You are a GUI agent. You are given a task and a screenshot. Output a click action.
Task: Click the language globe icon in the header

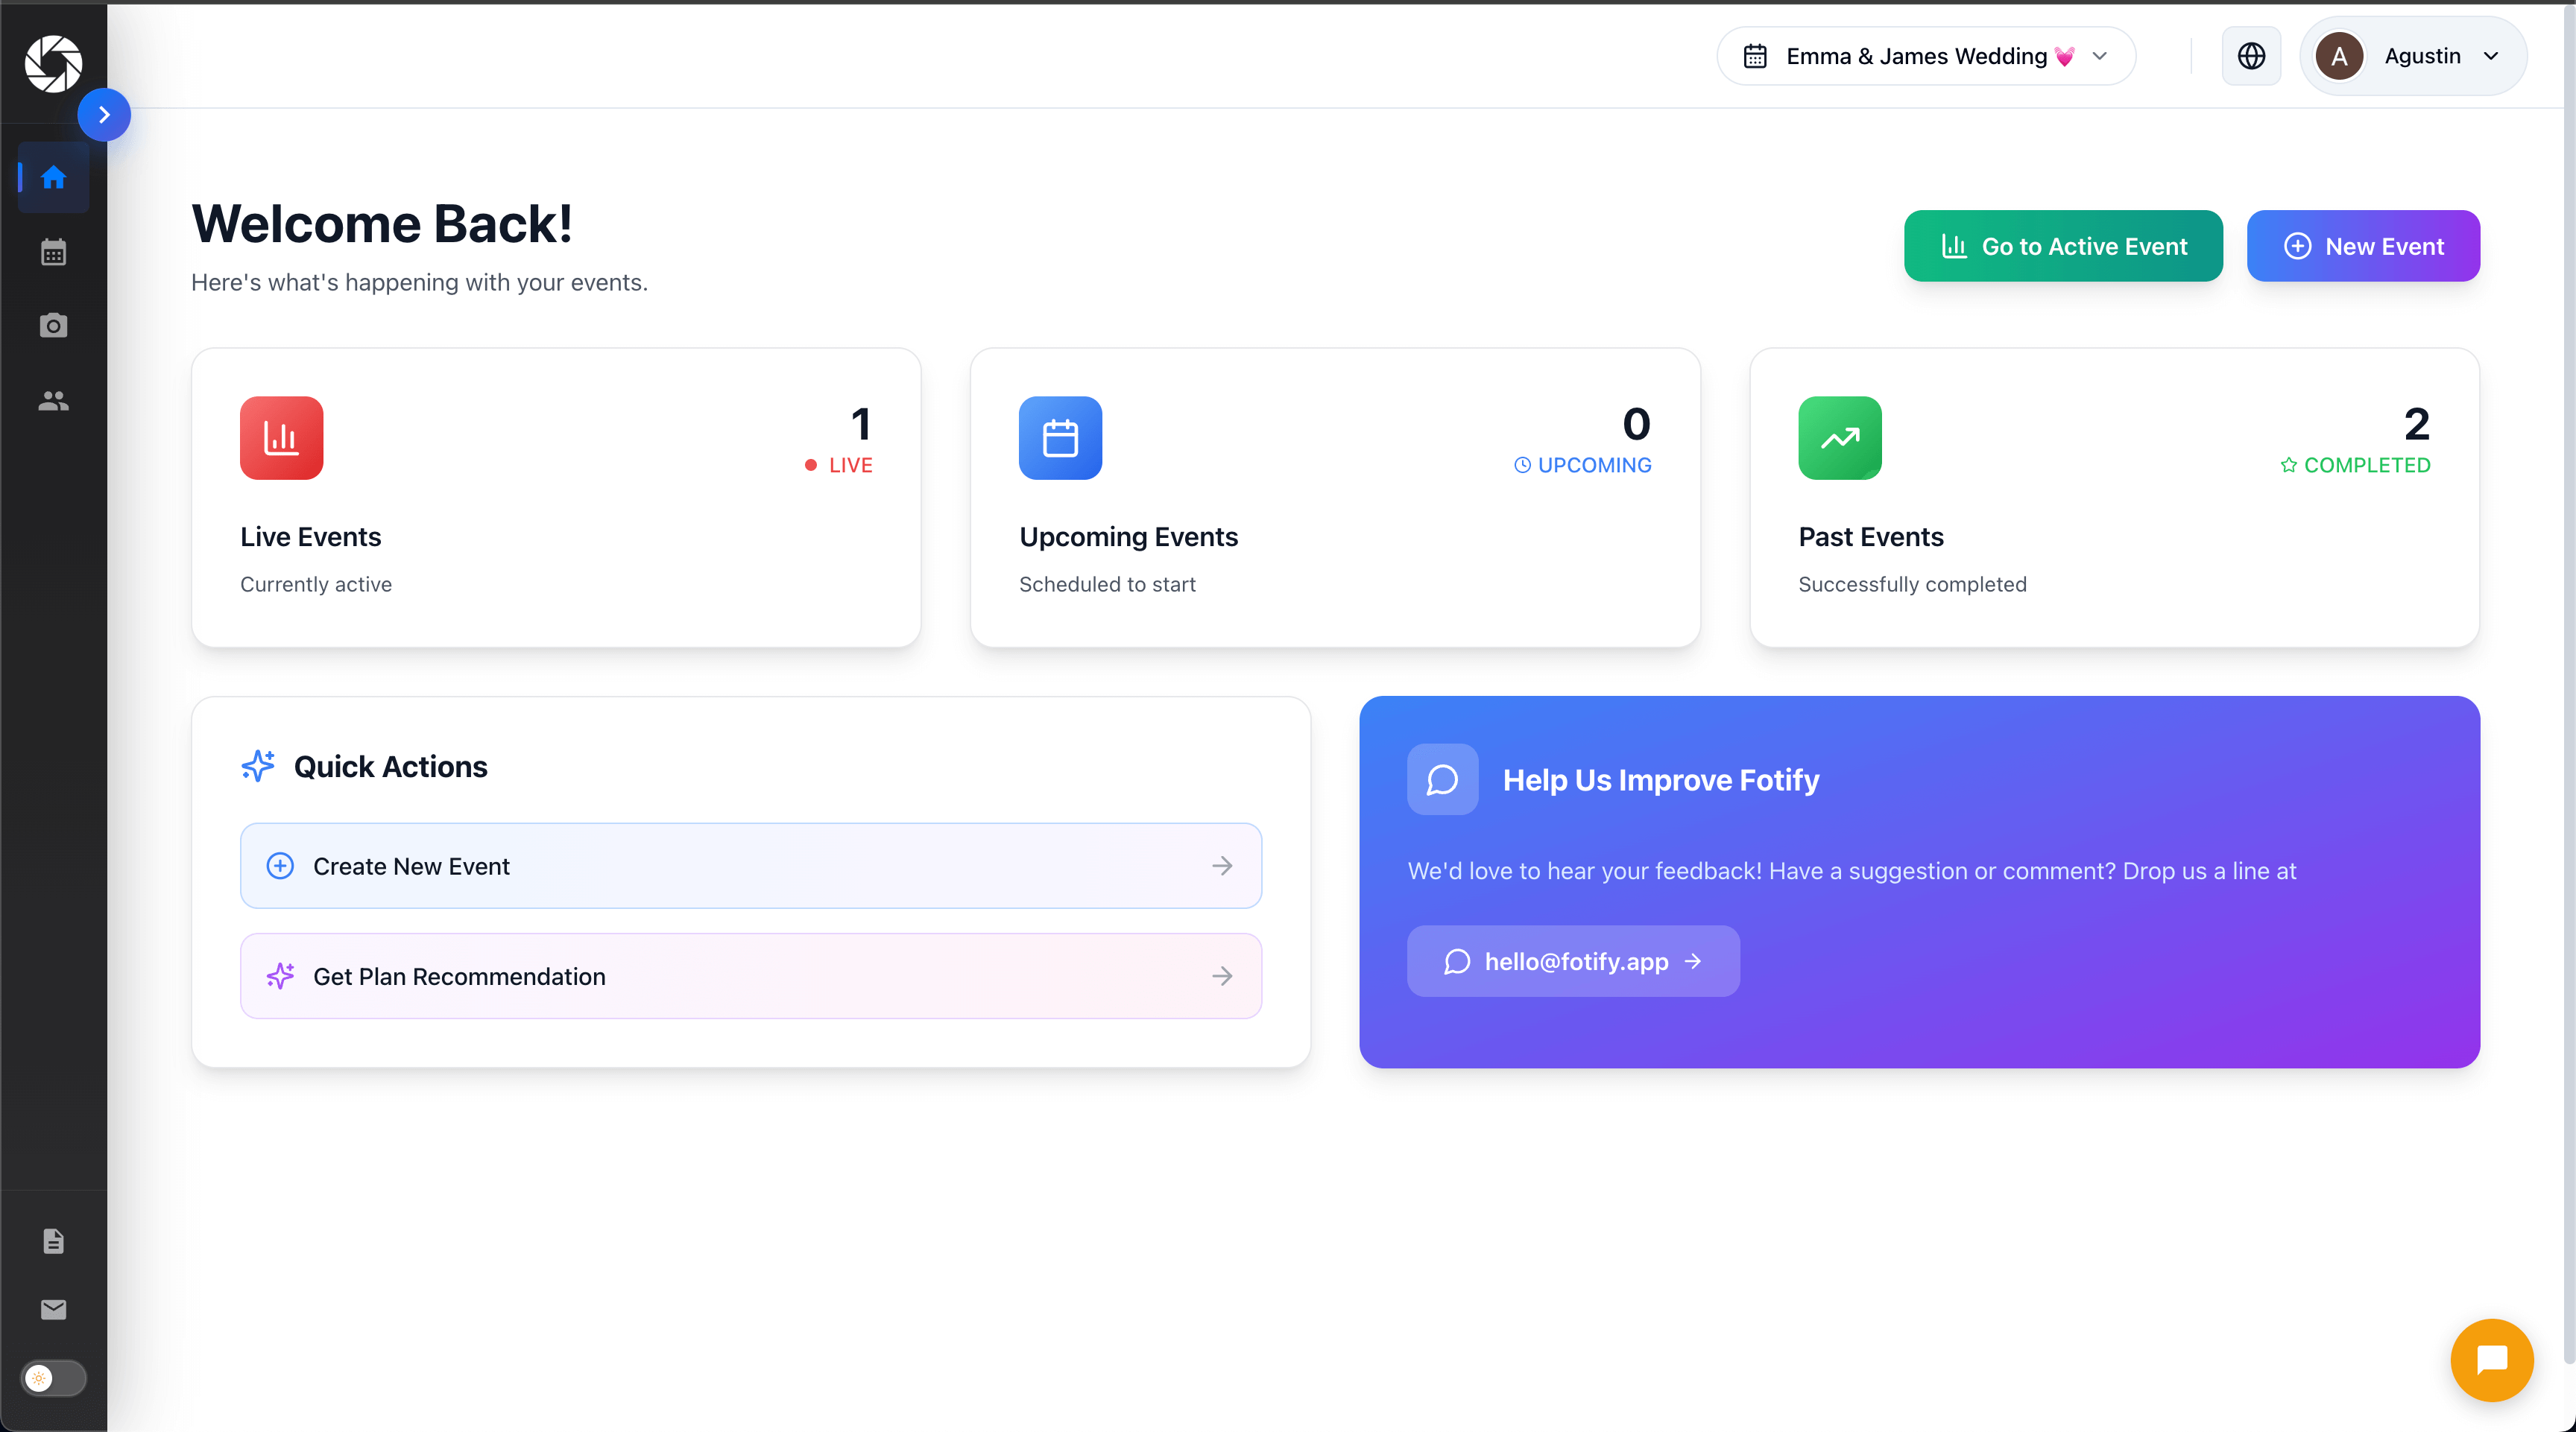[2251, 56]
